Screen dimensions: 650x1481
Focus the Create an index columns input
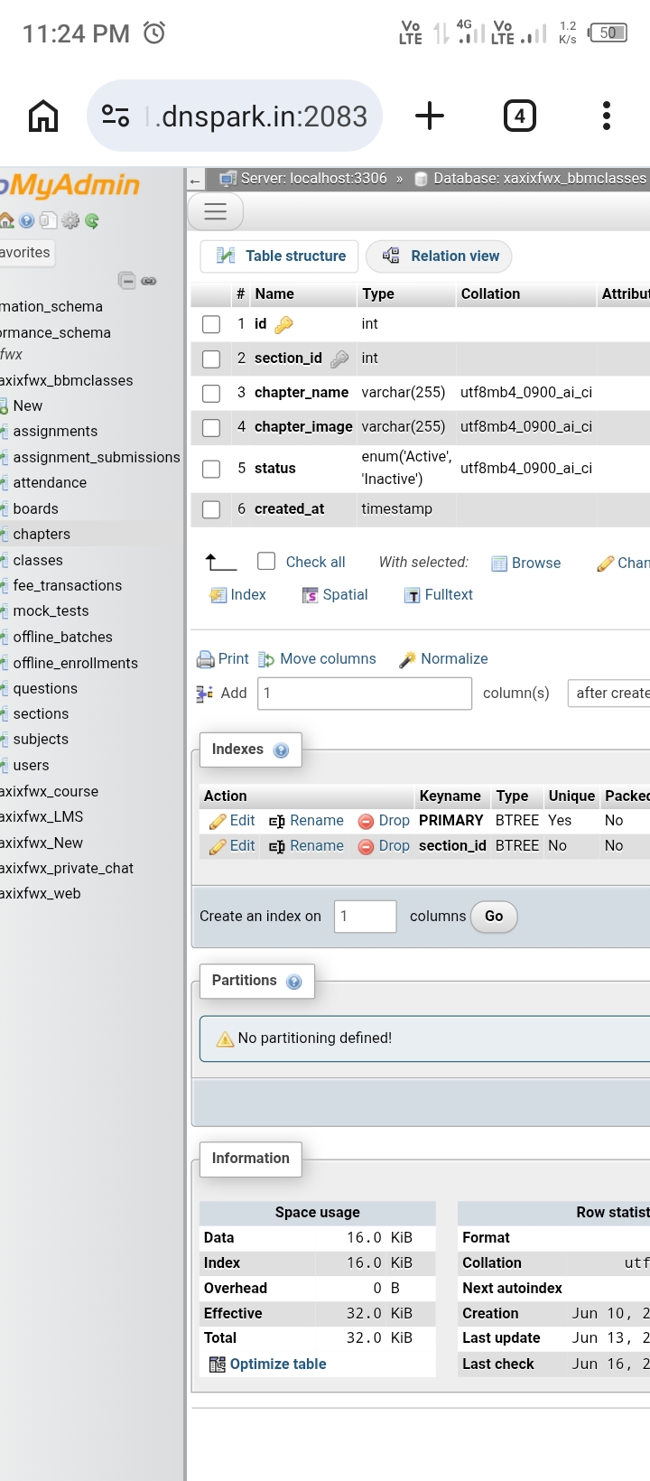365,917
